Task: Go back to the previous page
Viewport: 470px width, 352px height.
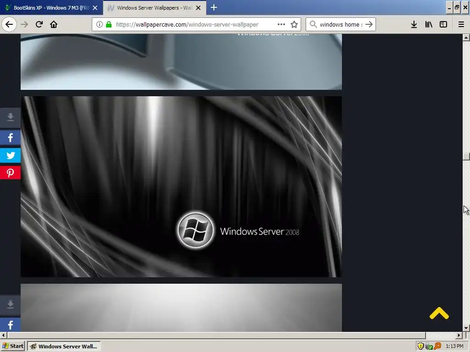Action: pos(9,24)
